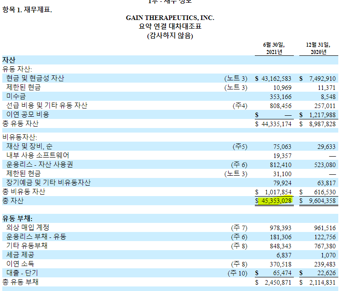Click the '(주5)' note reference
The image size is (341, 291).
[240, 147]
